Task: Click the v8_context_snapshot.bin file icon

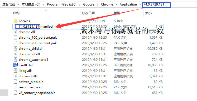Action: click(16, 93)
